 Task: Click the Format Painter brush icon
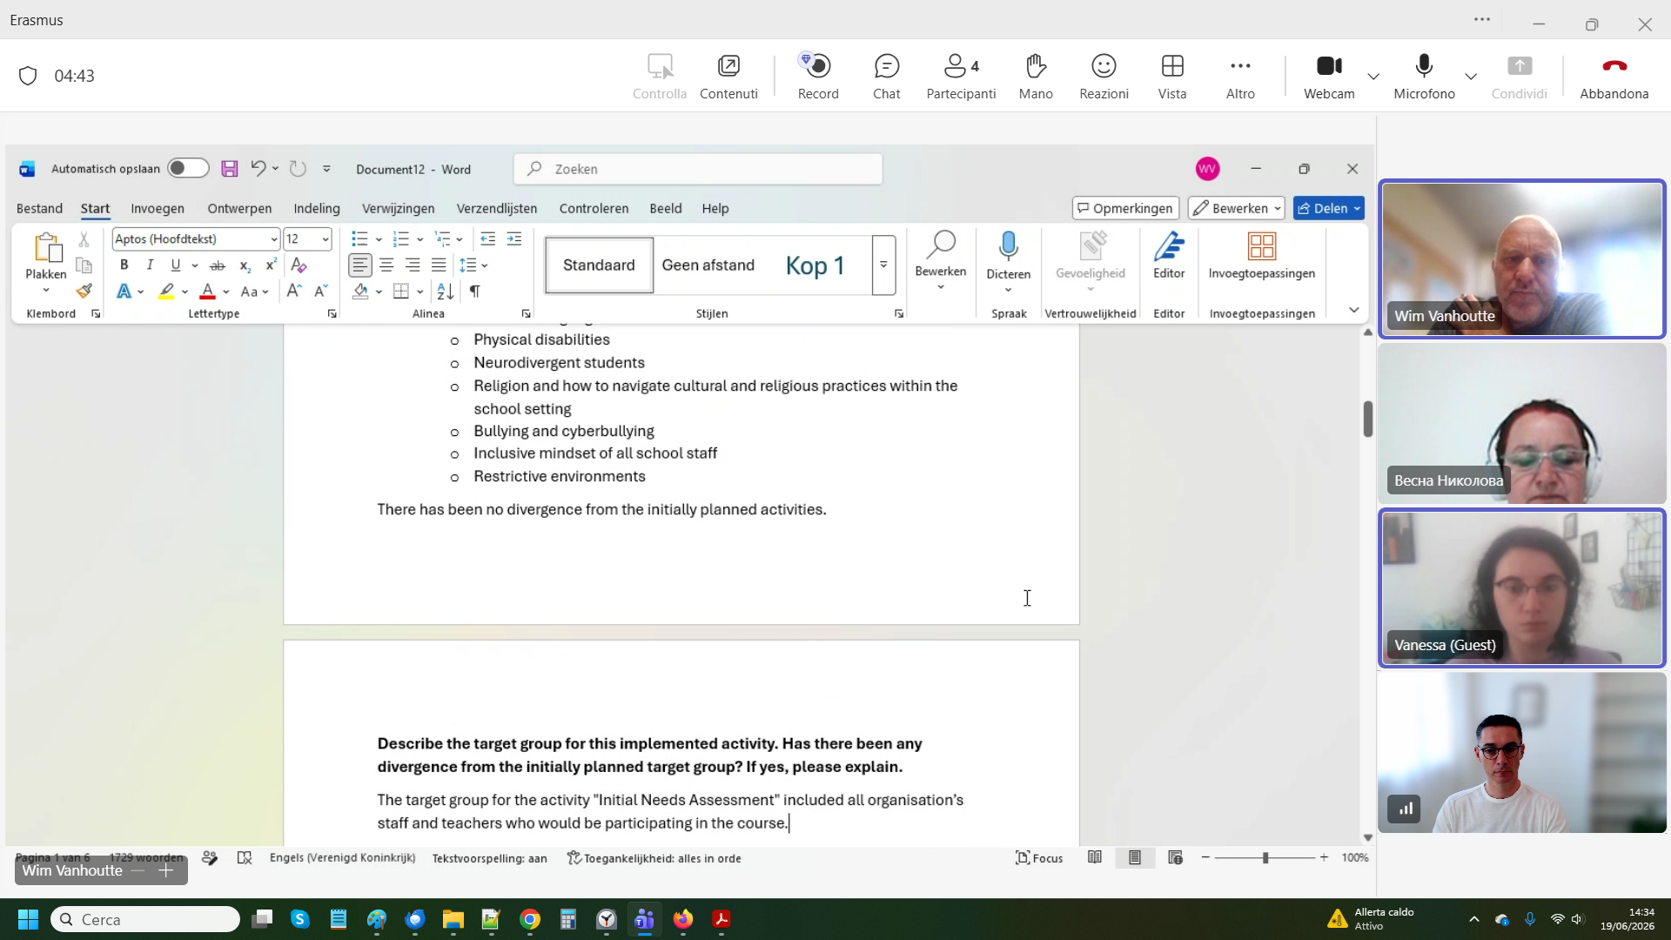click(x=84, y=291)
